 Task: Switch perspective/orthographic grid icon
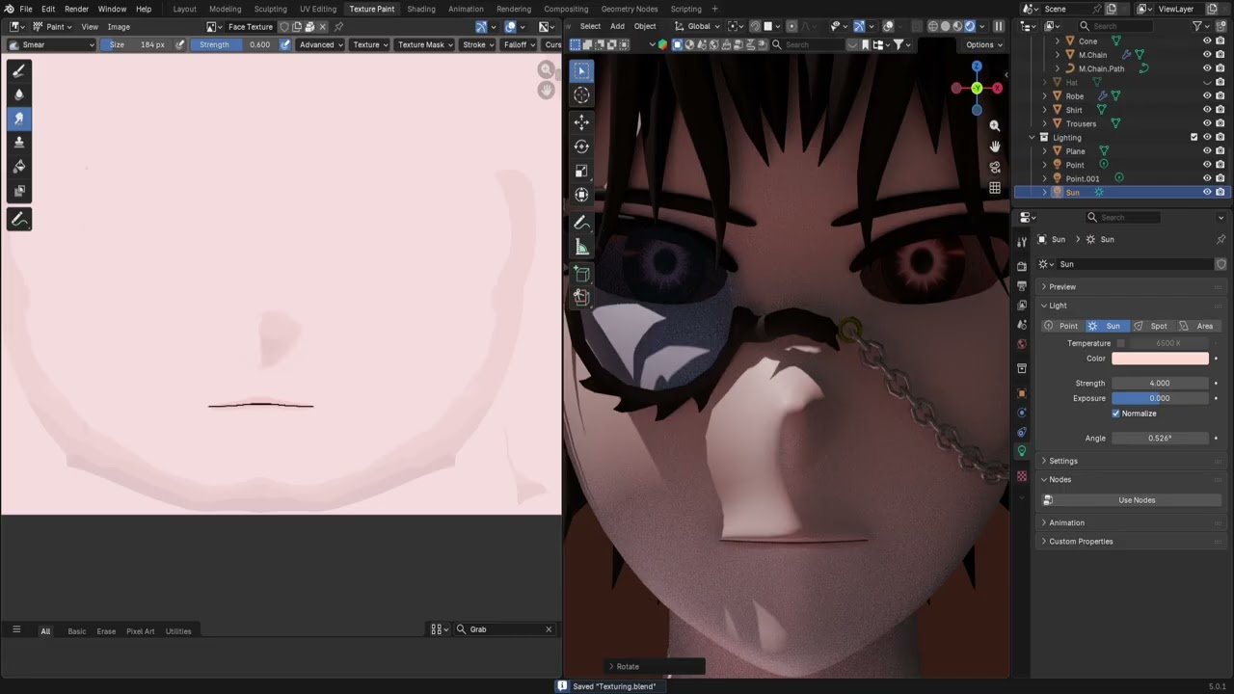[995, 188]
